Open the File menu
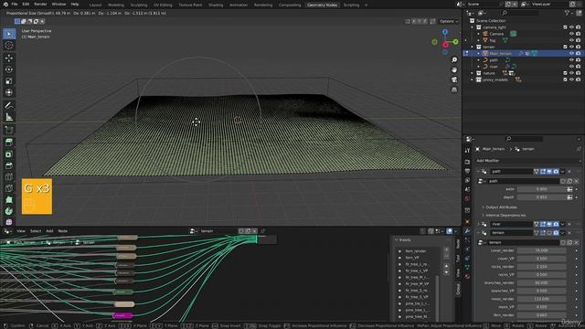Viewport: 585px width, 329px height. [x=15, y=4]
